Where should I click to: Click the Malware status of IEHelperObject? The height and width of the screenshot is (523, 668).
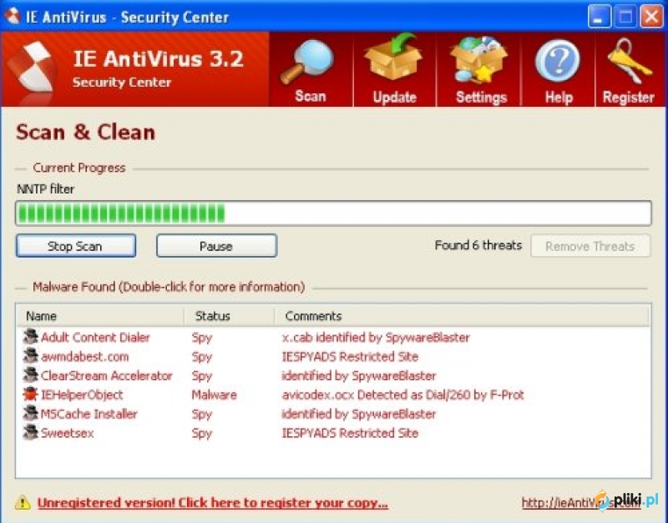[215, 395]
